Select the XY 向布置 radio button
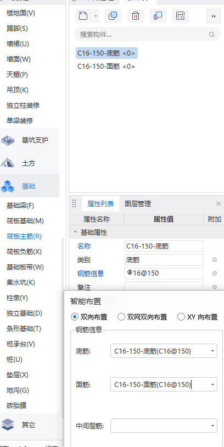This screenshot has width=224, height=447. pos(181,317)
